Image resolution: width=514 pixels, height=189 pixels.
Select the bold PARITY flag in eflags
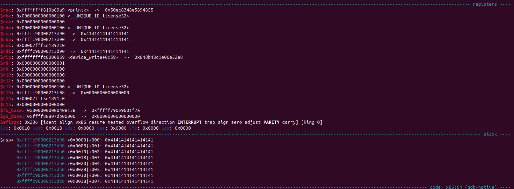(271, 122)
